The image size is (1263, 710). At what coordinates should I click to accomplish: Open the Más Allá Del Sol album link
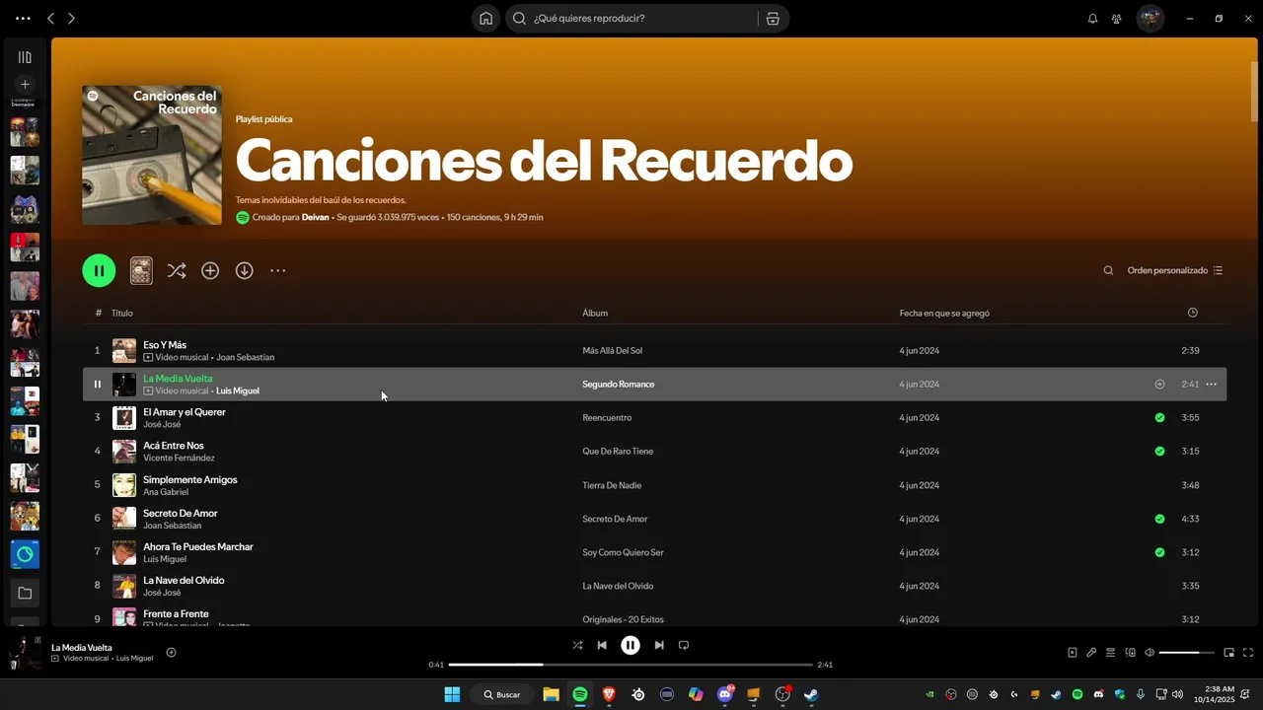[613, 351]
